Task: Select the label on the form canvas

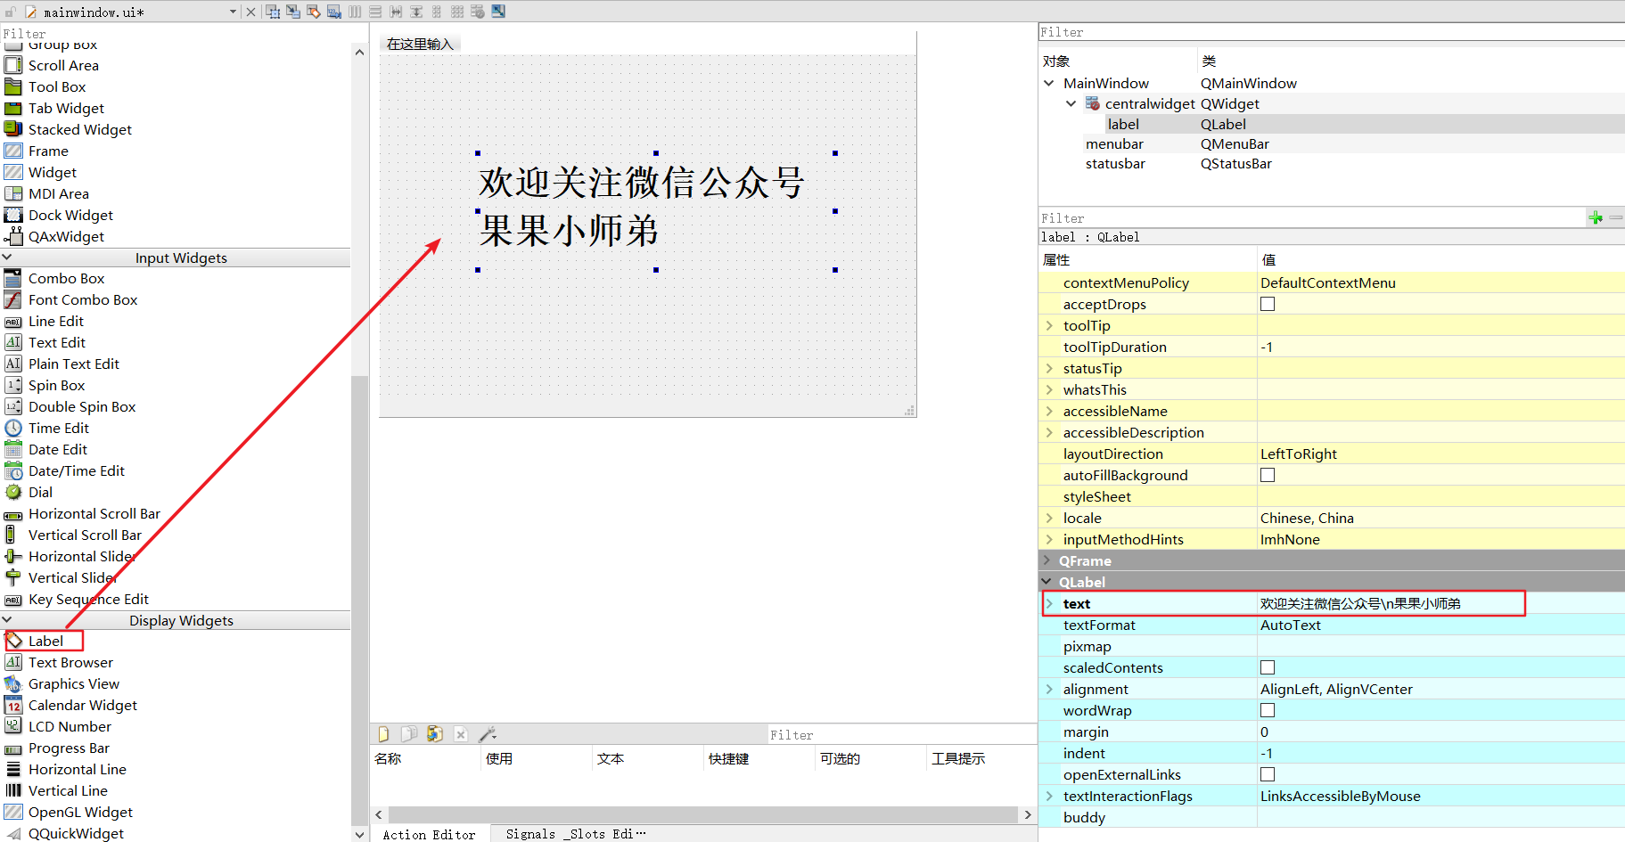Action: tap(656, 211)
